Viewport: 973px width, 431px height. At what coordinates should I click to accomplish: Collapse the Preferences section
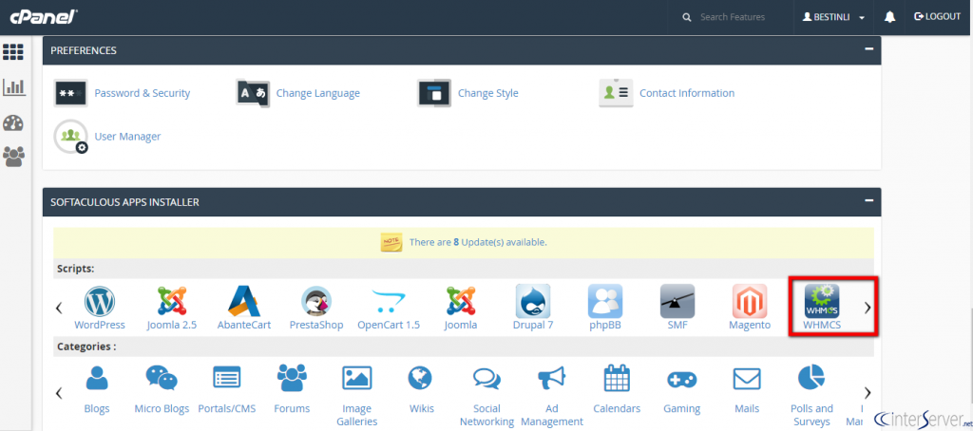tap(868, 49)
